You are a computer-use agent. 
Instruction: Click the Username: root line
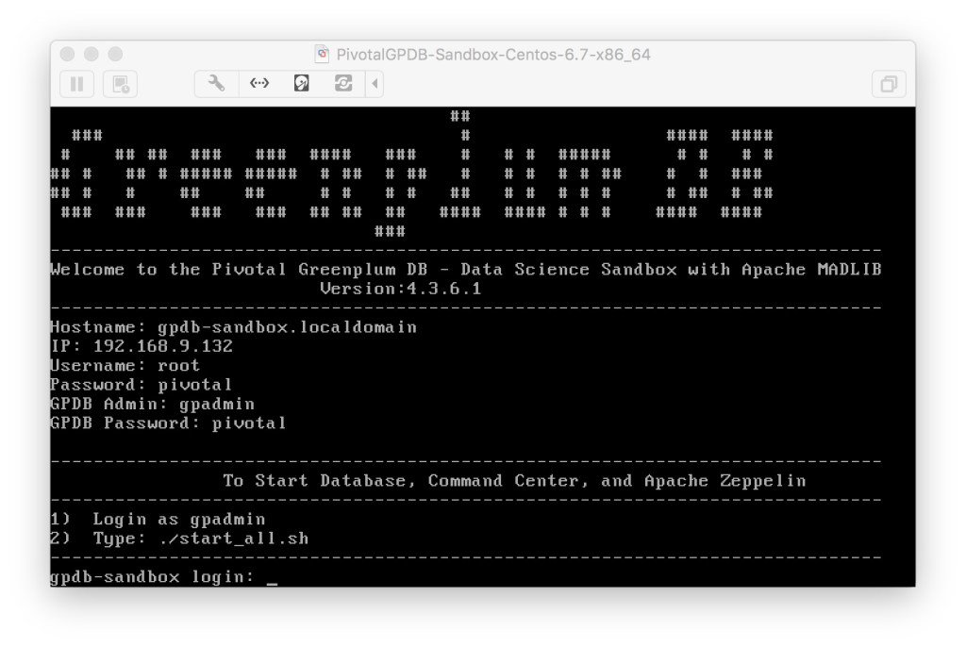point(125,365)
